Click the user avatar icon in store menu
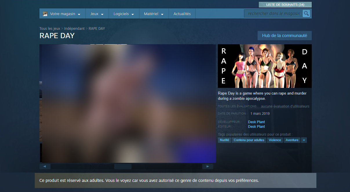Image resolution: width=350 pixels, height=192 pixels. tap(45, 14)
